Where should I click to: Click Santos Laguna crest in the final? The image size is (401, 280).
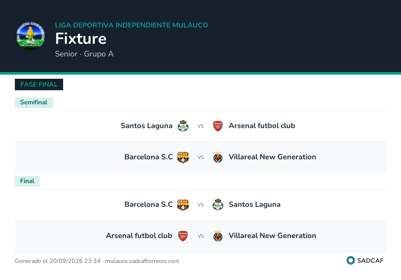coord(218,205)
